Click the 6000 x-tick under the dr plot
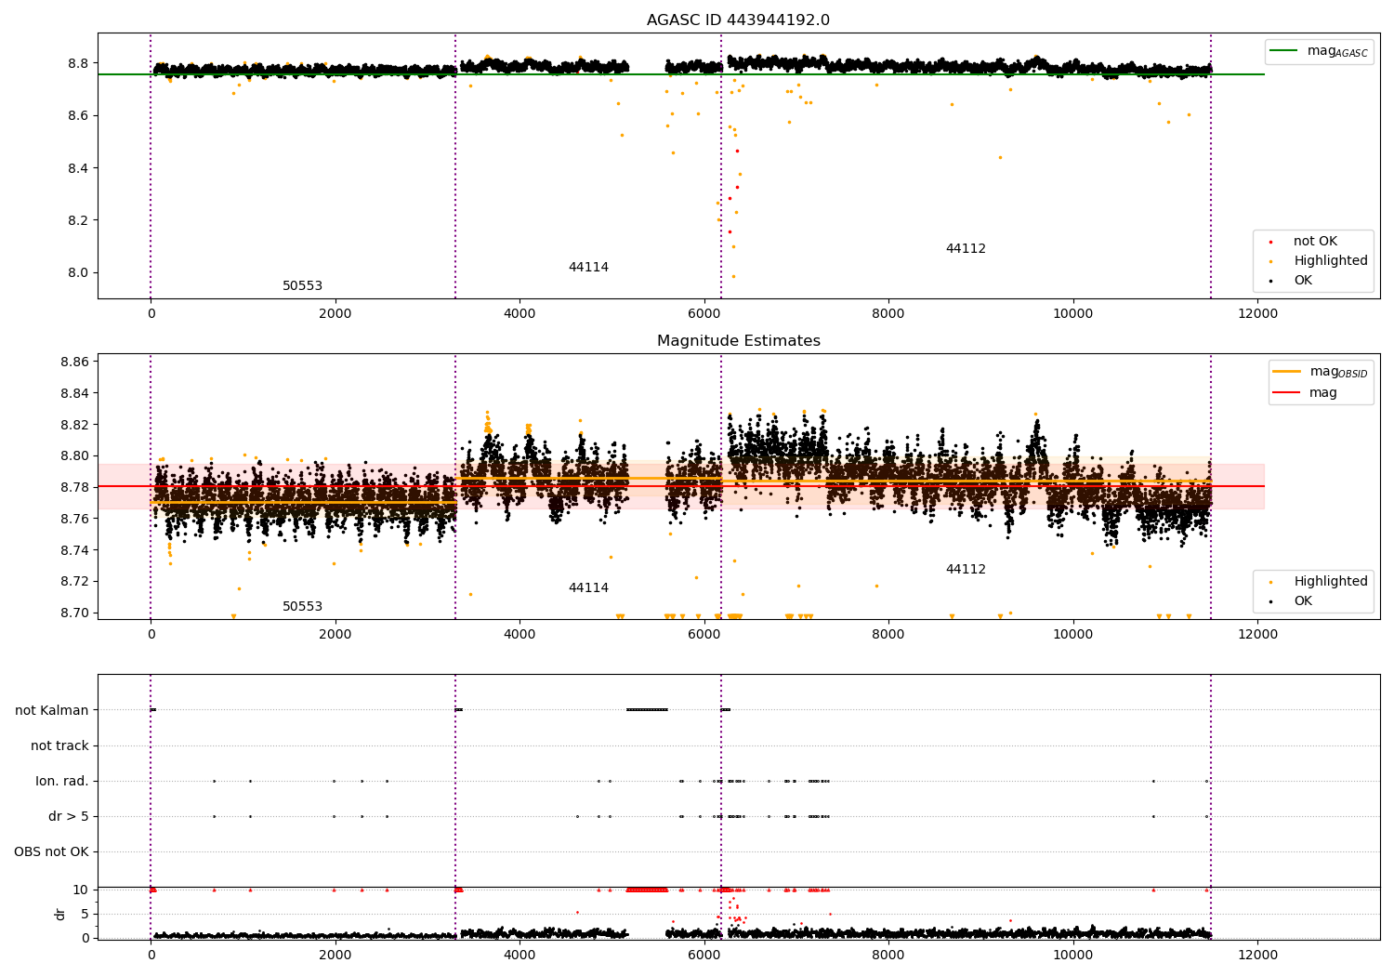Screen dimensions: 1394x976 tap(704, 955)
